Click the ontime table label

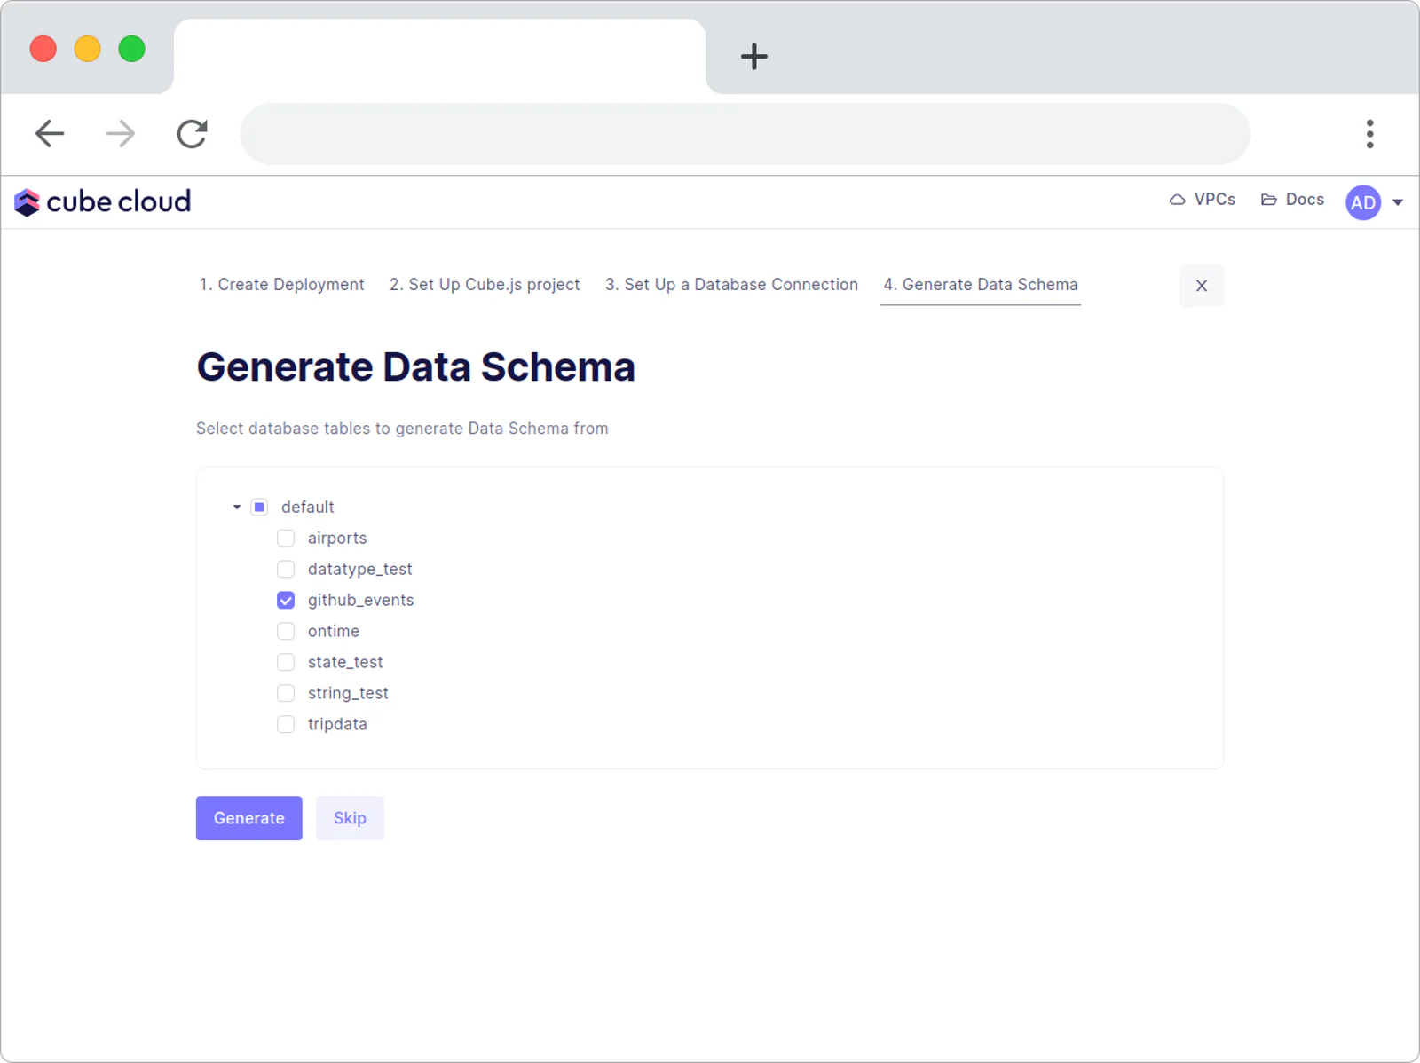[334, 632]
